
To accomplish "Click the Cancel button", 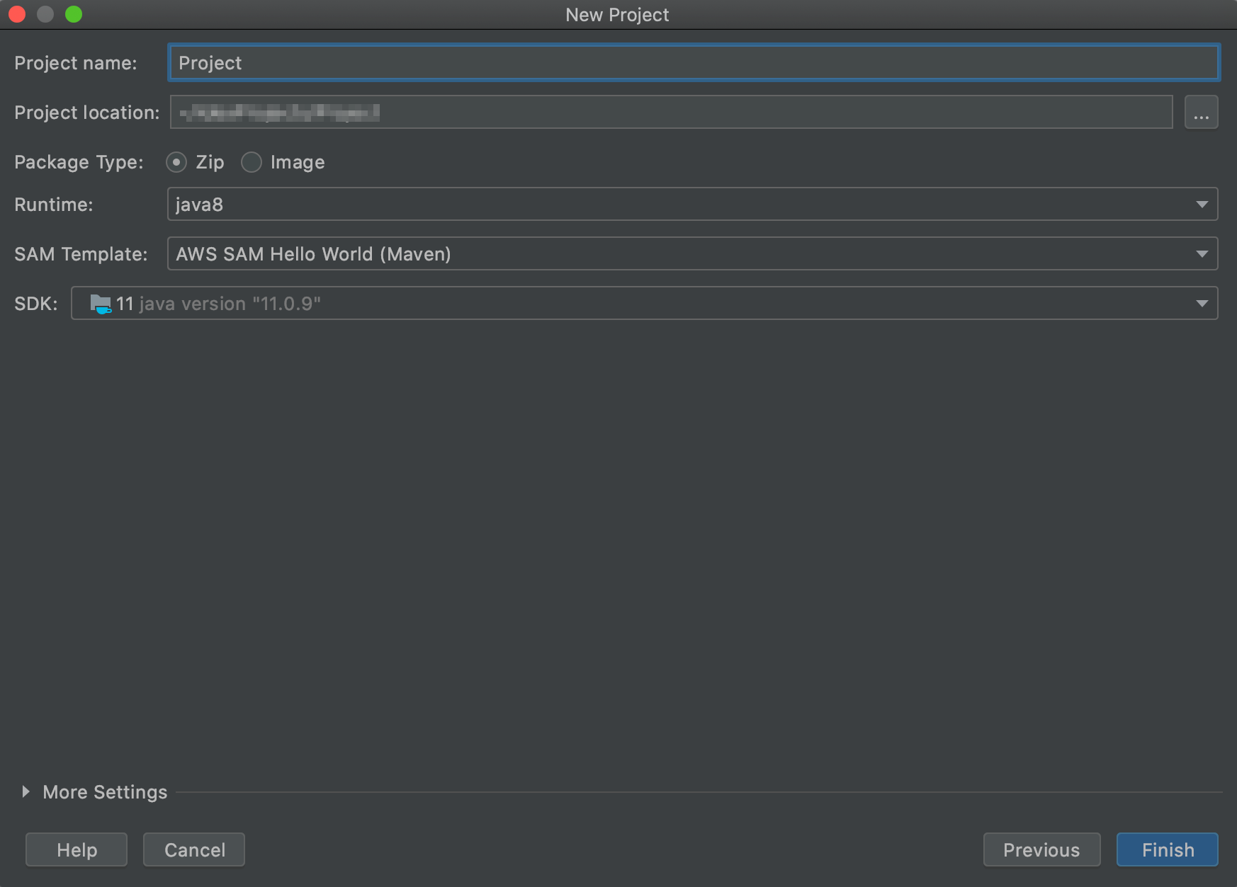I will point(193,849).
